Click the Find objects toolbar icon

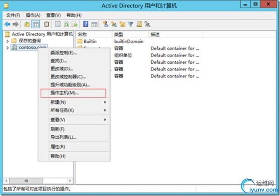click(139, 24)
